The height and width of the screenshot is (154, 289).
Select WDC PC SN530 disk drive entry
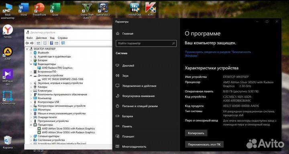coord(60,79)
